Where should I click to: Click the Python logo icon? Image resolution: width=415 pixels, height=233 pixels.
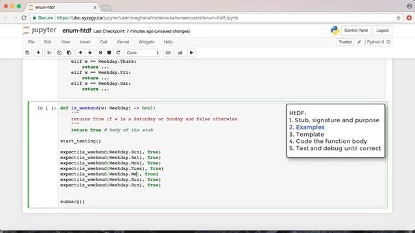tap(335, 30)
